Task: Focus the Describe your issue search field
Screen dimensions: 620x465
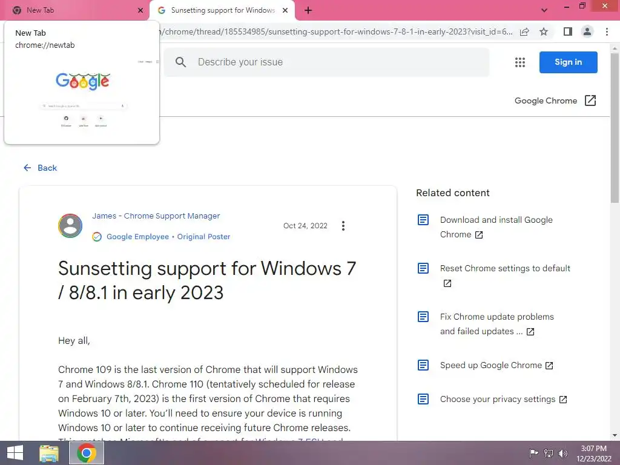Action: click(326, 62)
